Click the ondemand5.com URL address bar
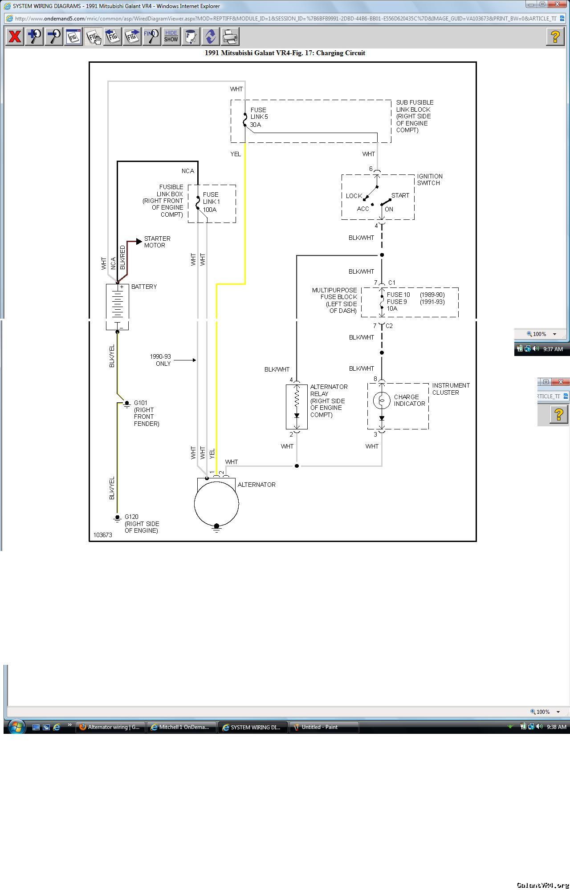The width and height of the screenshot is (570, 890). [285, 19]
